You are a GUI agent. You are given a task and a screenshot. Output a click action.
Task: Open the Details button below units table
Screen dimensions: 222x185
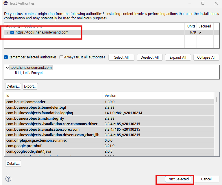(x=13, y=164)
